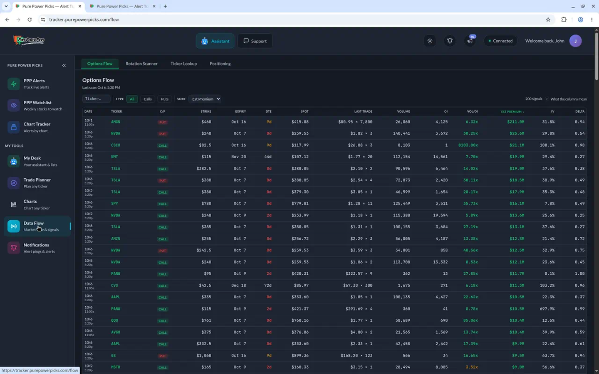Image resolution: width=599 pixels, height=374 pixels.
Task: Reload the page in the browser
Action: tap(30, 20)
